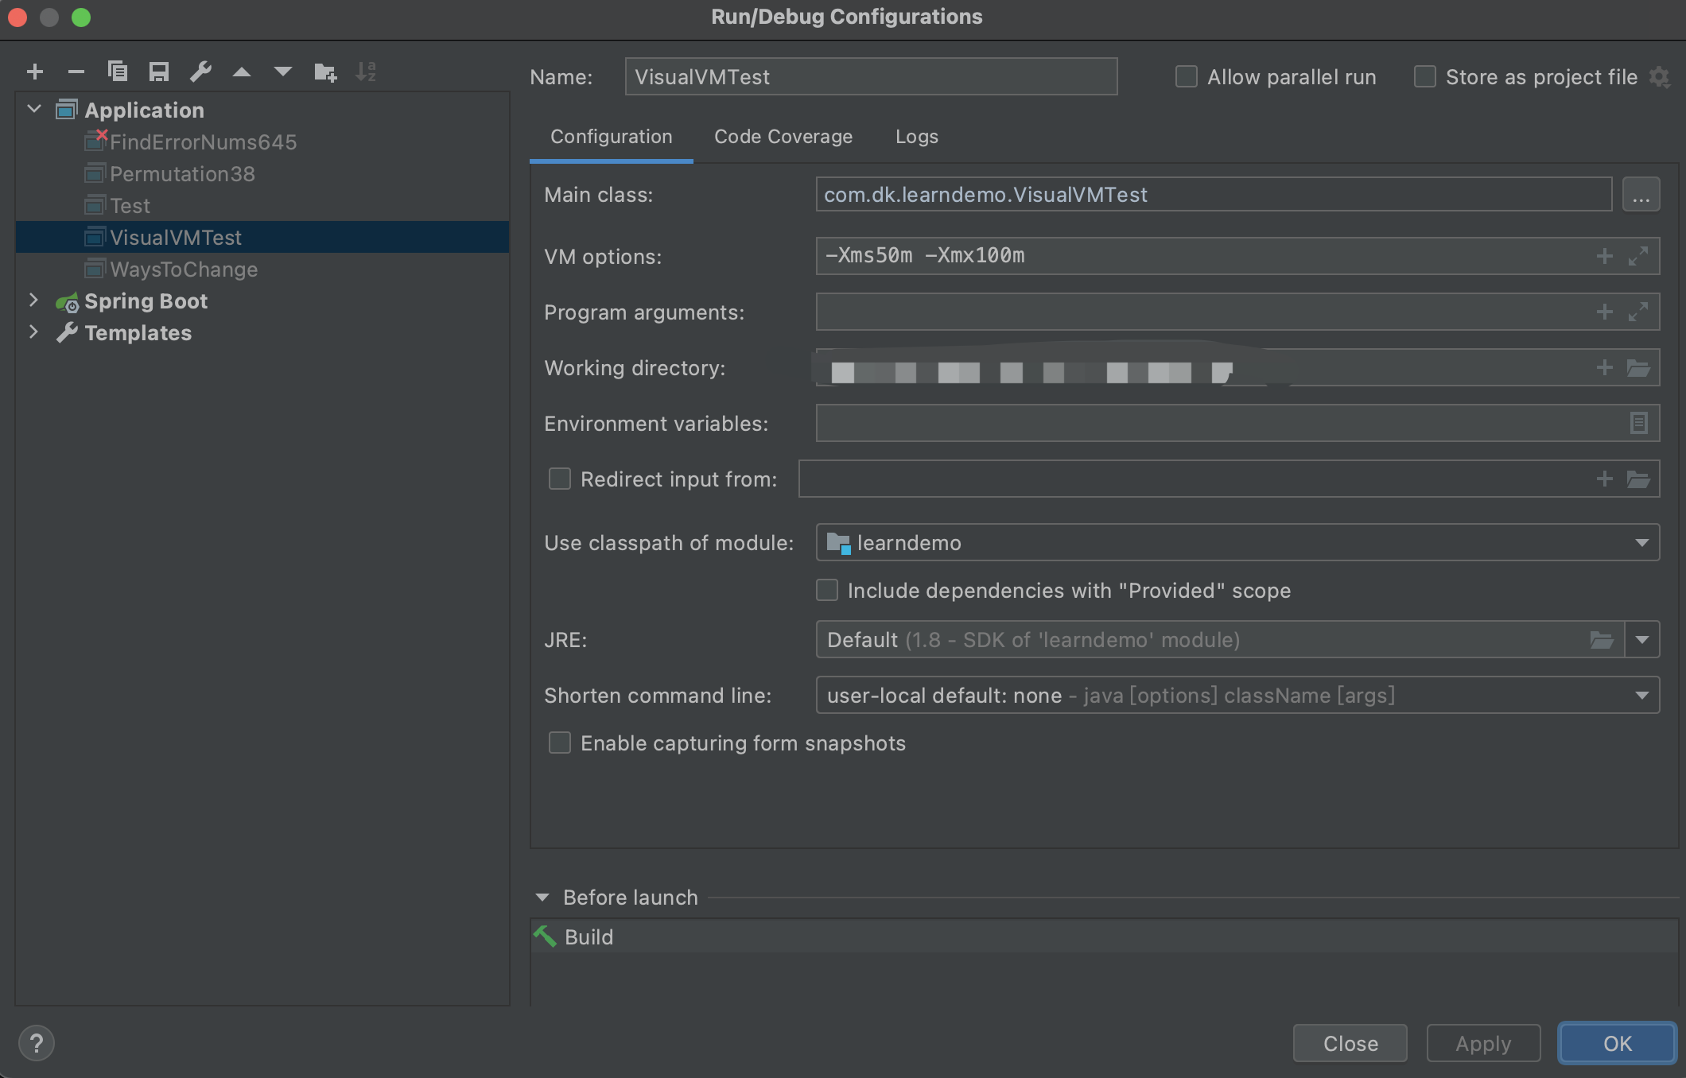Open Shorten command line dropdown
Viewport: 1686px width, 1078px height.
point(1641,696)
